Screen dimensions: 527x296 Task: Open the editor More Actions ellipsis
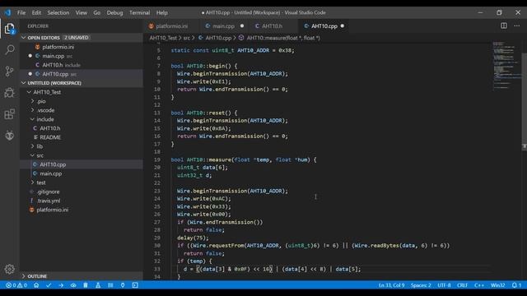(x=516, y=25)
